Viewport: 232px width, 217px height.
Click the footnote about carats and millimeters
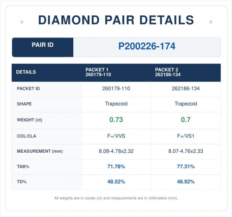(116, 198)
